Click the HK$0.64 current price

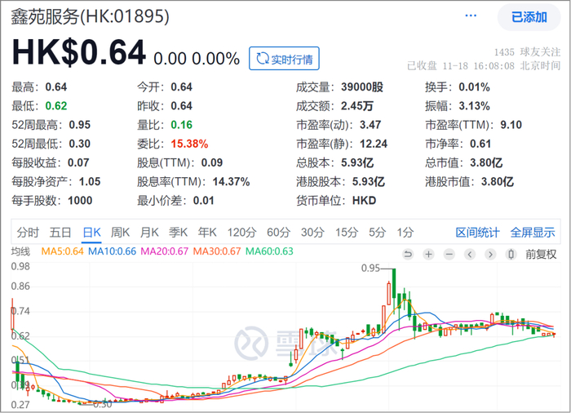pyautogui.click(x=79, y=53)
